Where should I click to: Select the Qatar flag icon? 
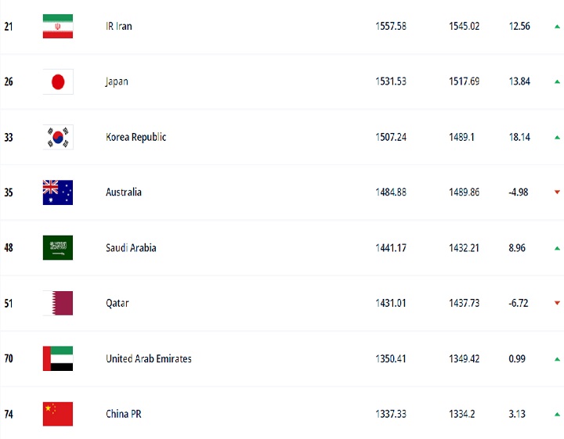point(58,303)
